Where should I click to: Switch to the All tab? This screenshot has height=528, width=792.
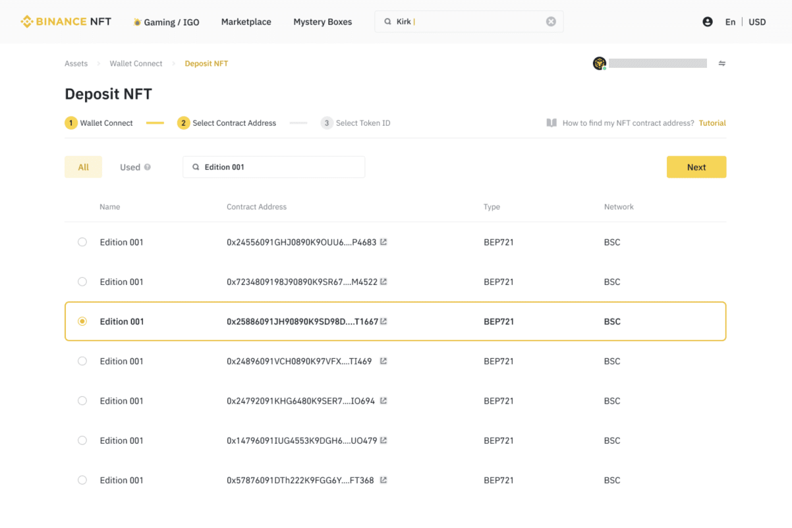coord(83,167)
